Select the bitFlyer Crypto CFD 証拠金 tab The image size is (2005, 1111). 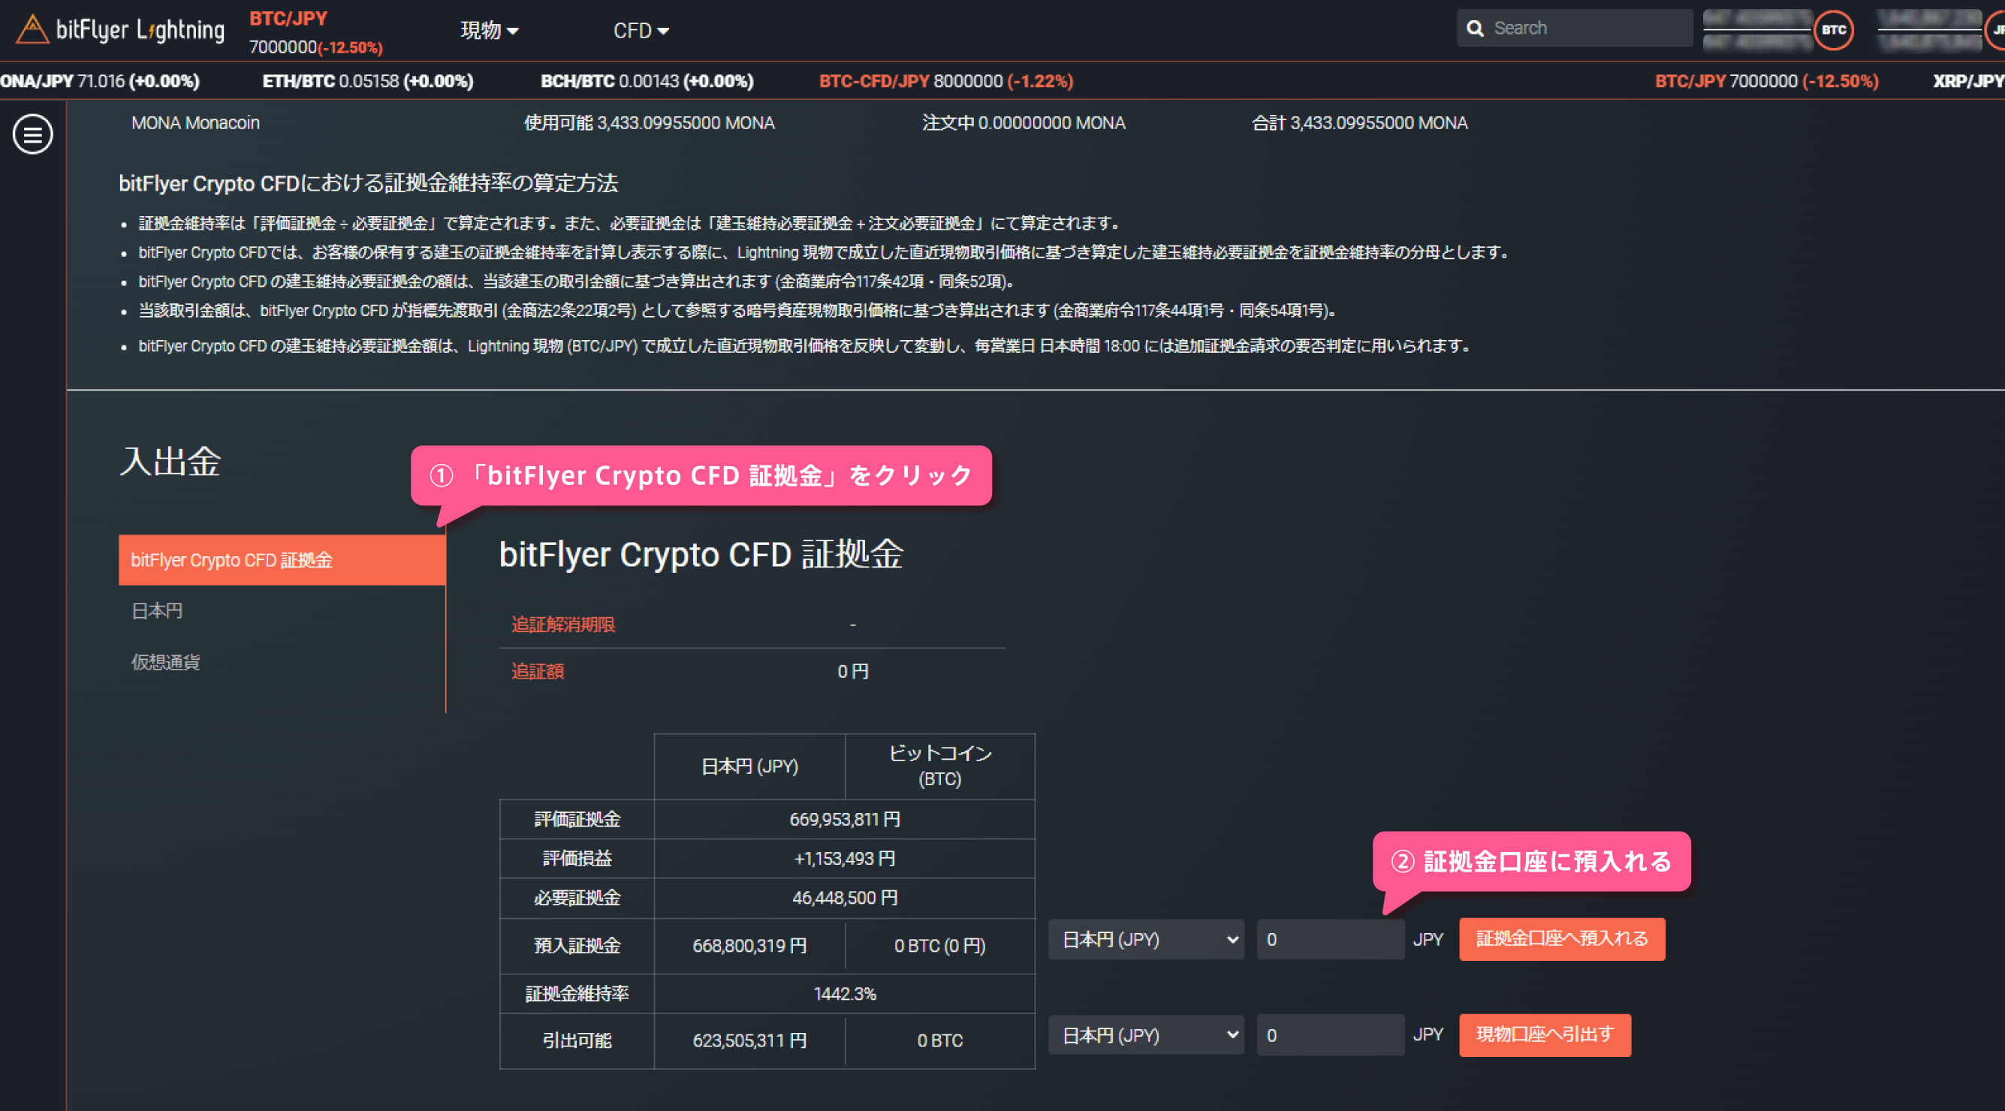(282, 559)
